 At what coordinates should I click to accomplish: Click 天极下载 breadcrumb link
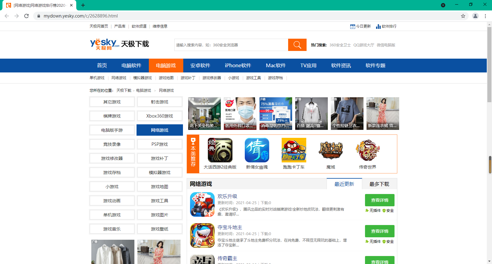click(124, 91)
